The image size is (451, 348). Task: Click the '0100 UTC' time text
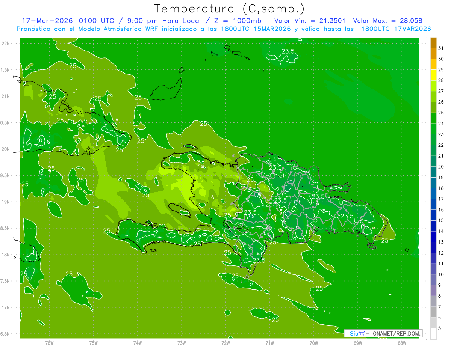(97, 21)
